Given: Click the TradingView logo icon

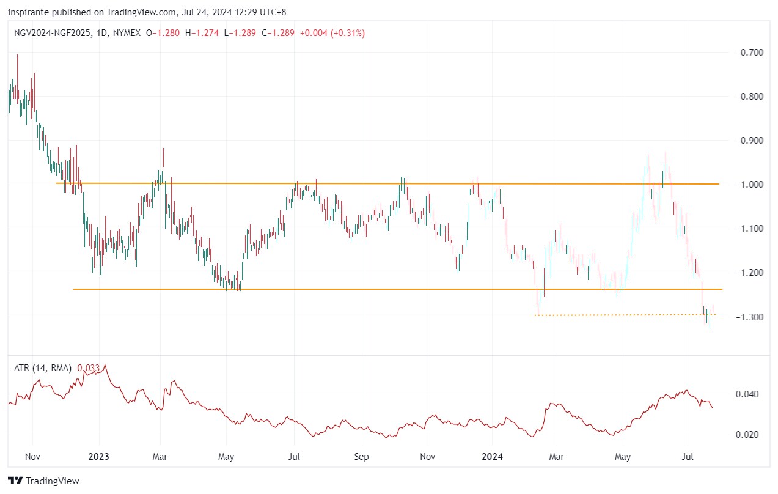Looking at the screenshot, I should 15,481.
